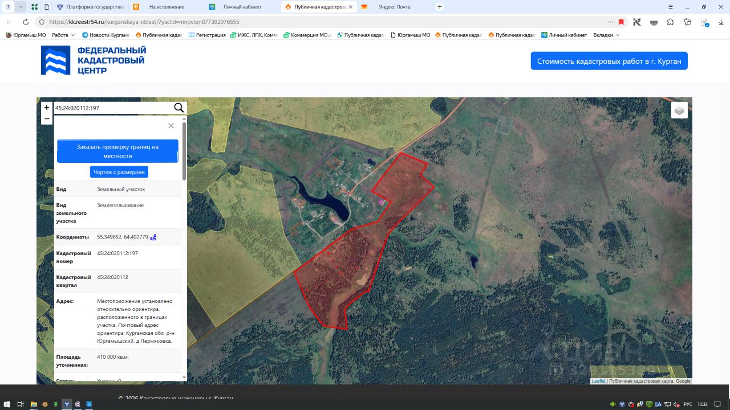Open File Explorer from taskbar
Image resolution: width=730 pixels, height=410 pixels.
34,404
